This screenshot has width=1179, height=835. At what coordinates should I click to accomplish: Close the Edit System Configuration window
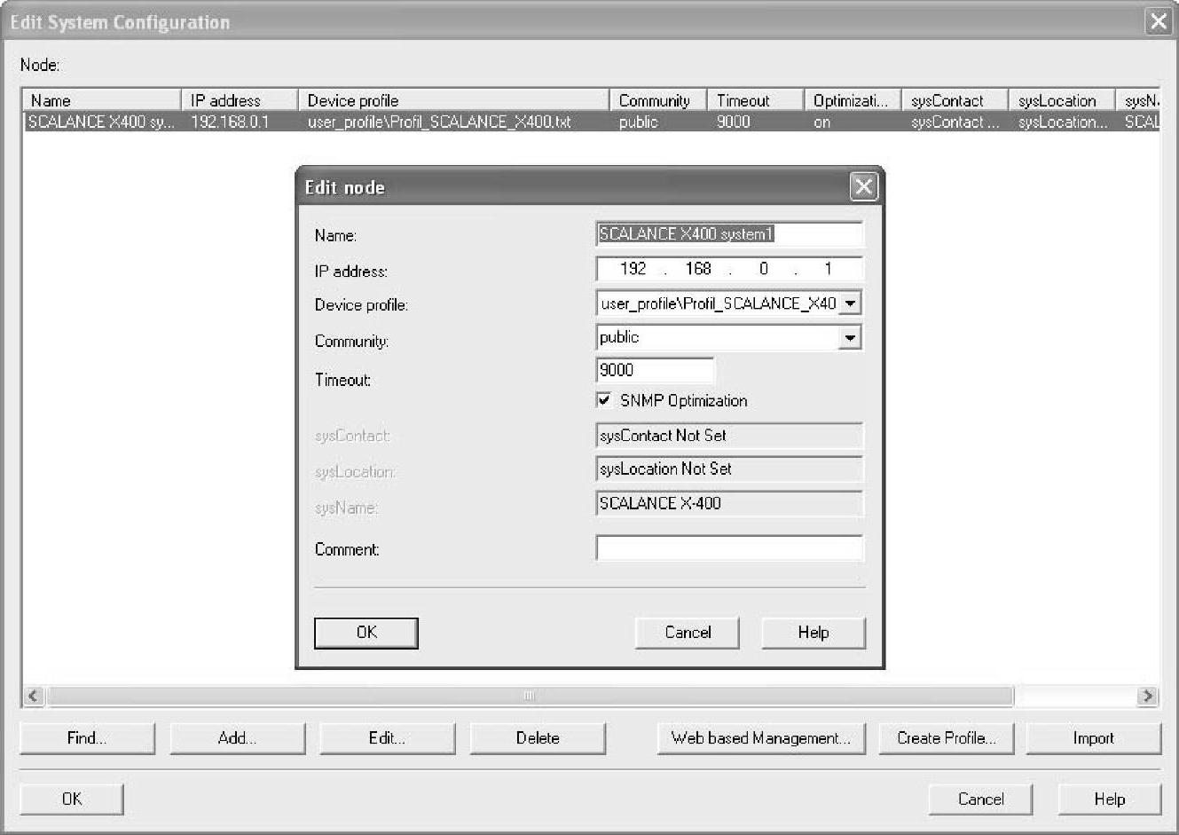click(x=1158, y=21)
